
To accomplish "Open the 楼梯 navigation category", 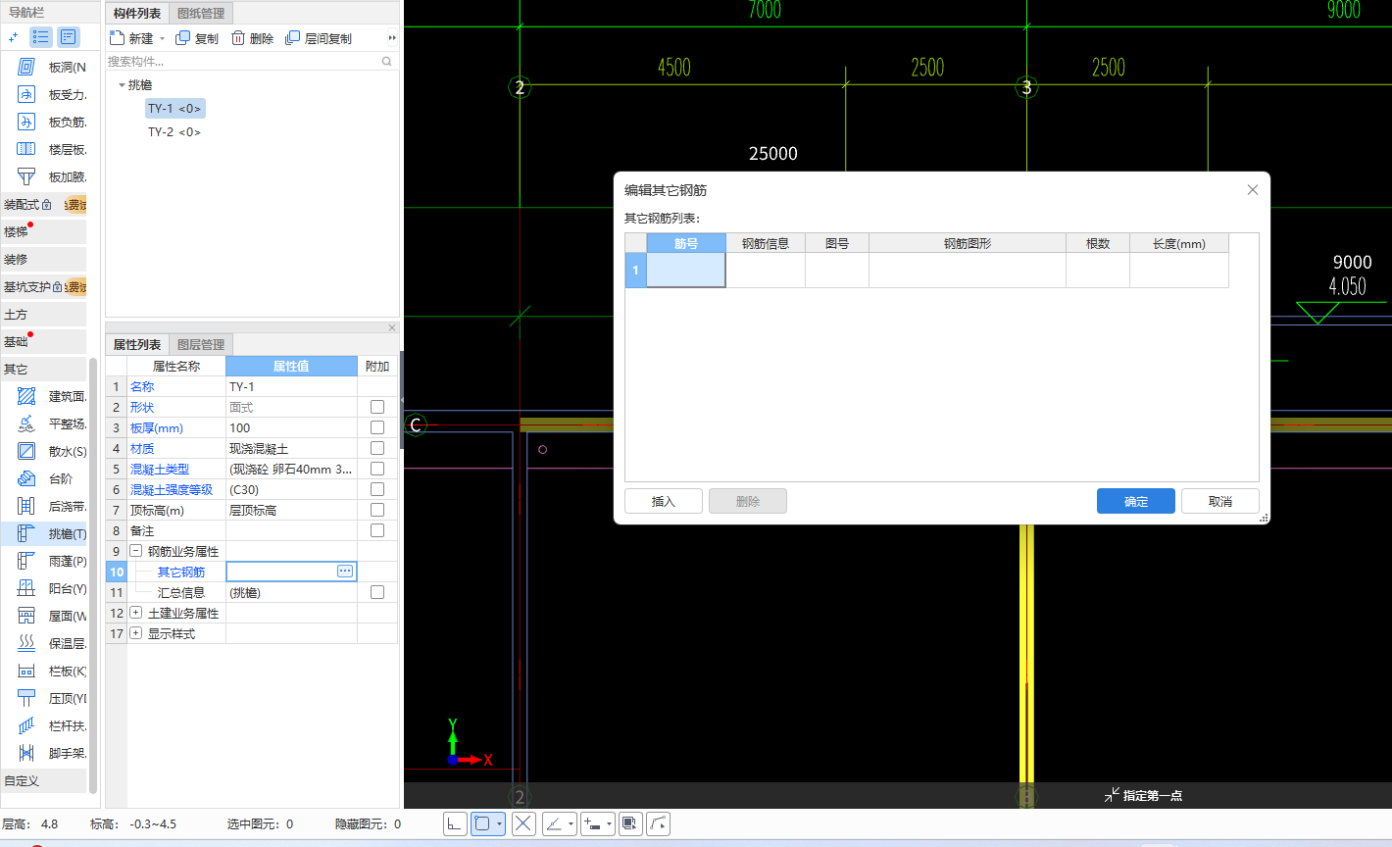I will [43, 231].
